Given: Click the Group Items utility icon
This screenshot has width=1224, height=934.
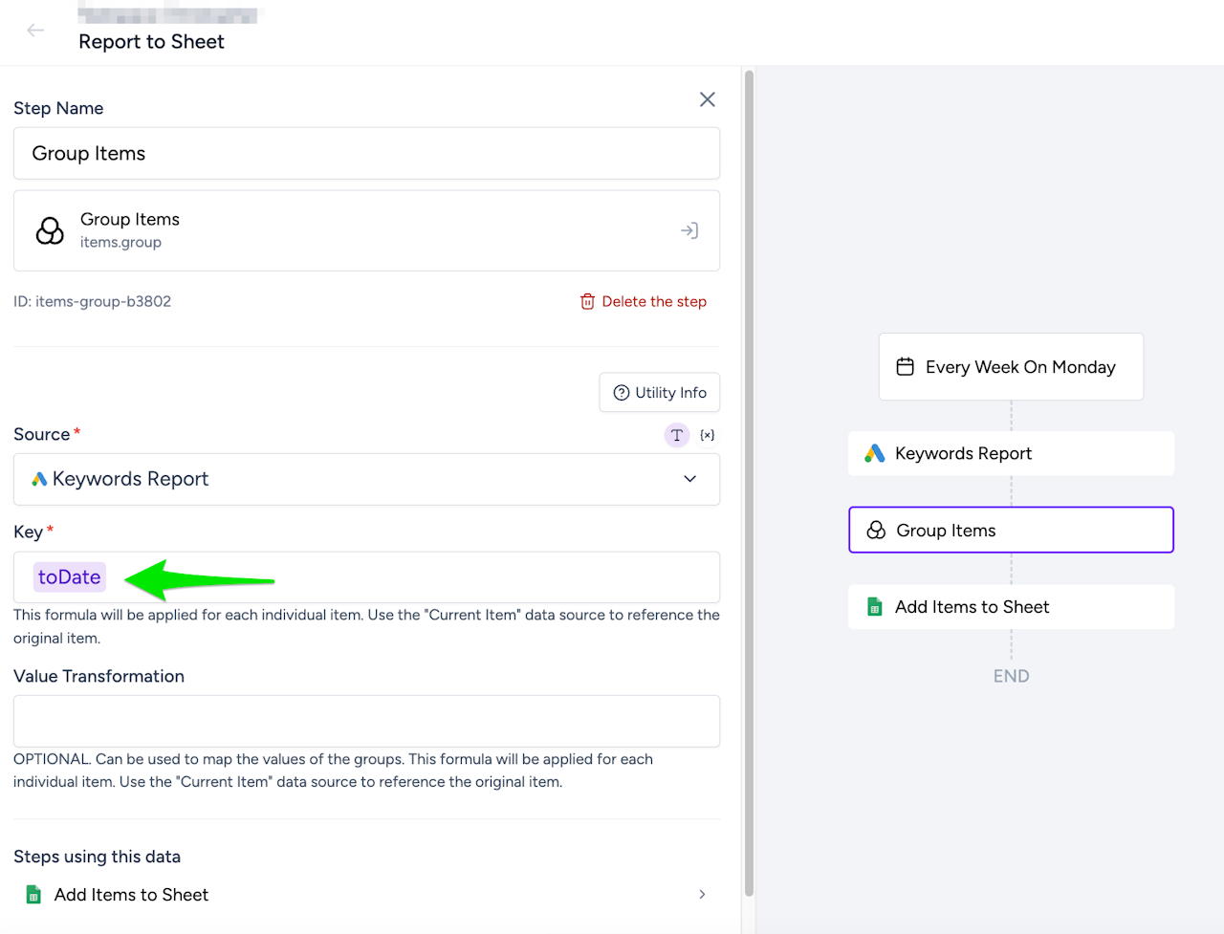Looking at the screenshot, I should point(50,230).
